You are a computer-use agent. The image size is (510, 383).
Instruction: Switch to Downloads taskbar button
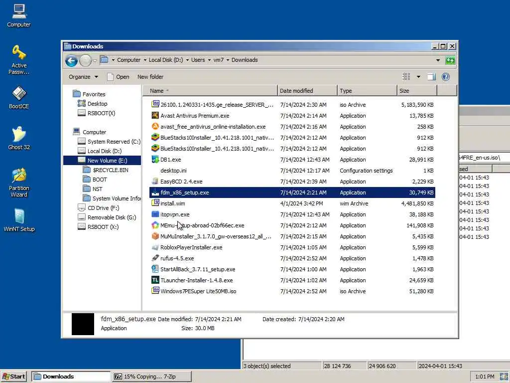point(71,377)
